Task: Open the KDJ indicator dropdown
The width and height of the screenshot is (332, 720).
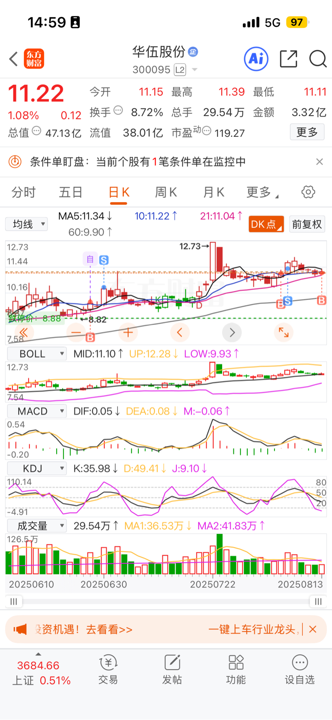Action: tap(37, 468)
